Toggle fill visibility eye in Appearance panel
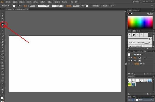The width and height of the screenshot is (155, 102). (129, 61)
